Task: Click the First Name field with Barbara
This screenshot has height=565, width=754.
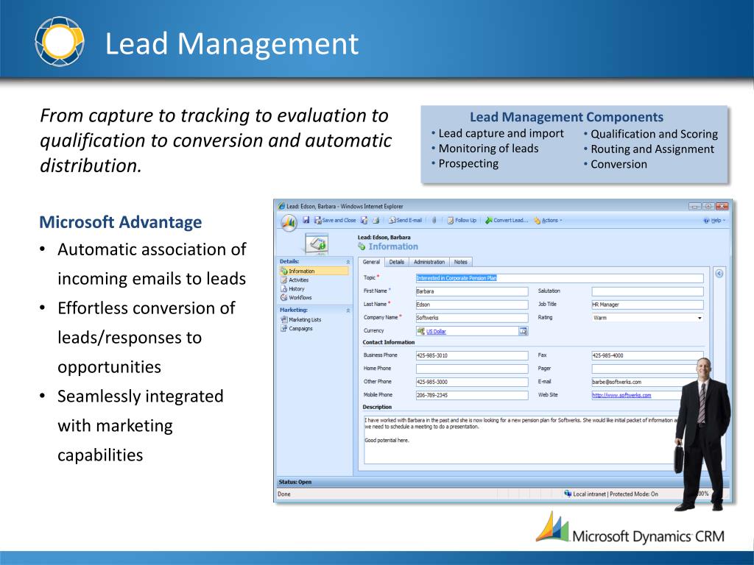Action: (x=472, y=291)
